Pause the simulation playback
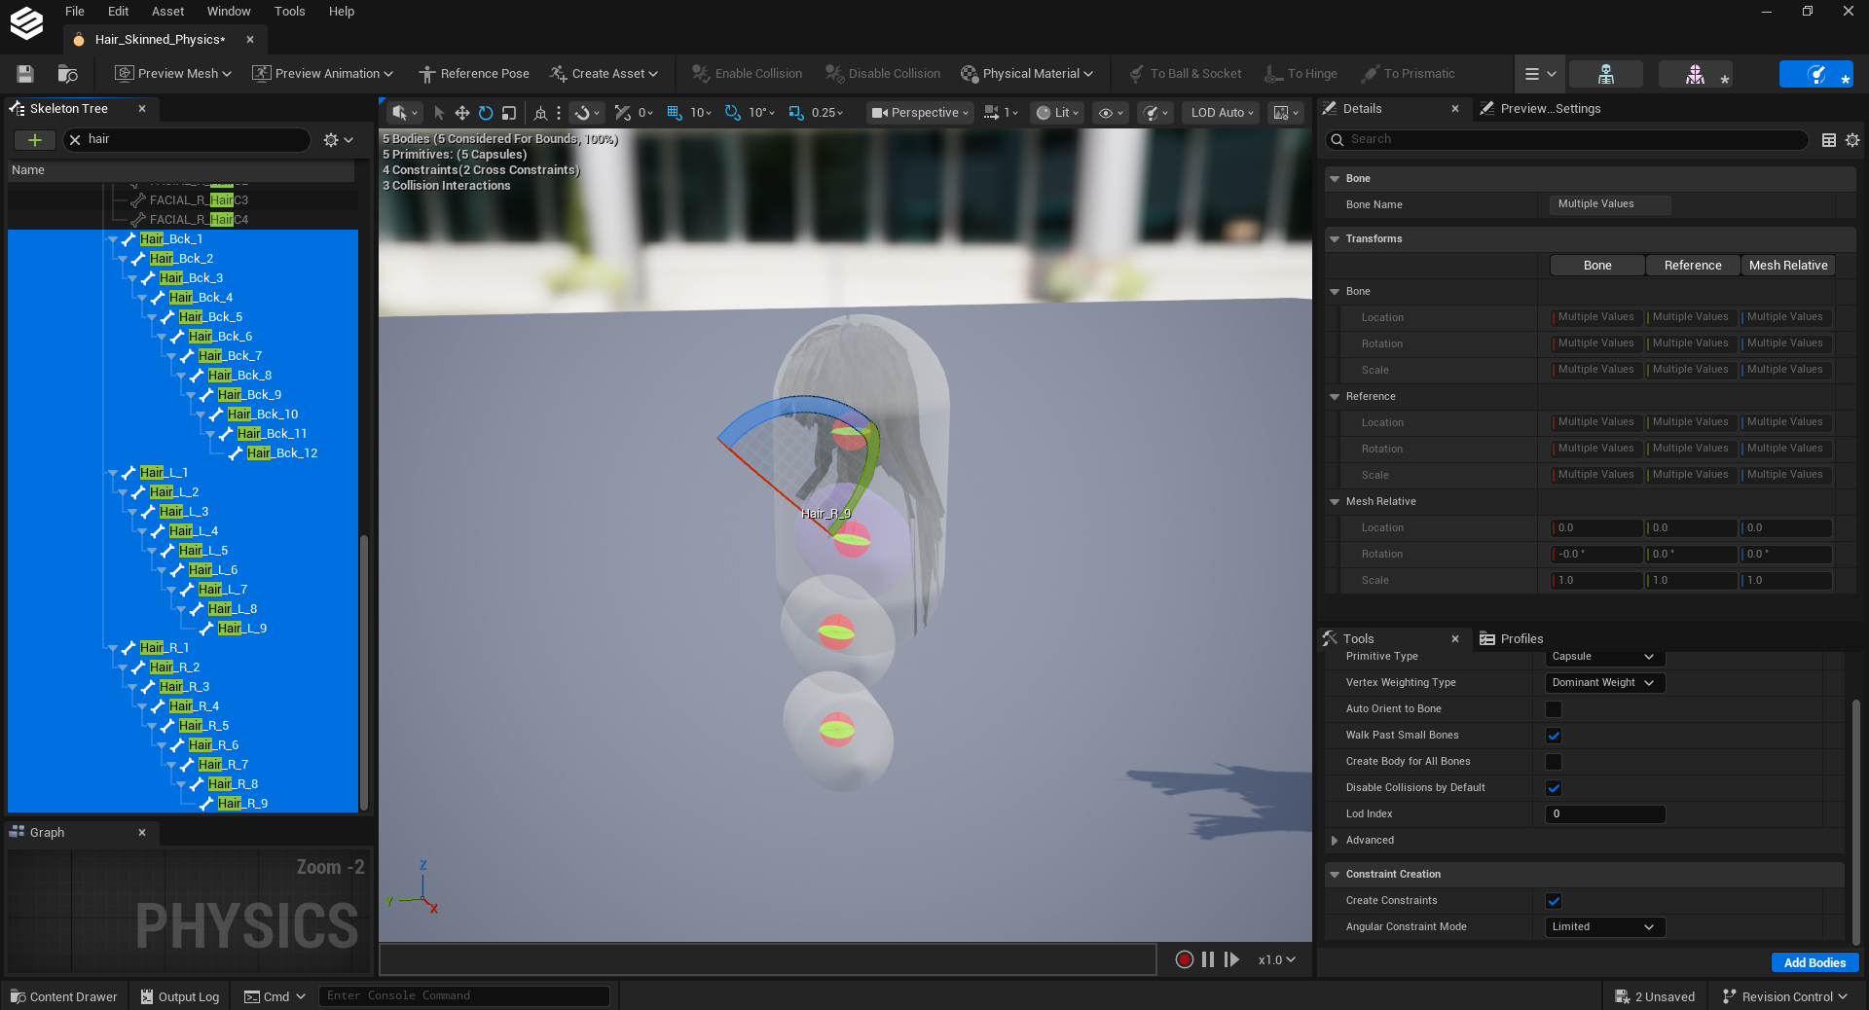The height and width of the screenshot is (1010, 1869). 1208,959
